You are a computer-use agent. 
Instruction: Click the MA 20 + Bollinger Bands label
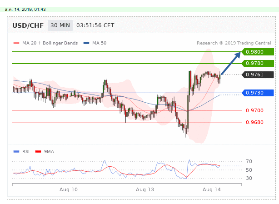pyautogui.click(x=50, y=43)
